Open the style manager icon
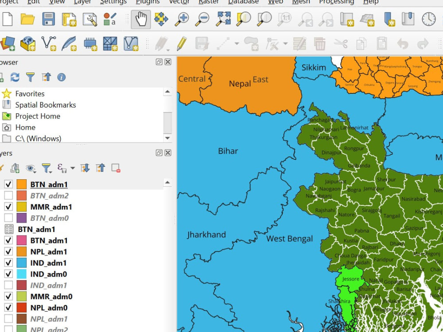 [110, 19]
